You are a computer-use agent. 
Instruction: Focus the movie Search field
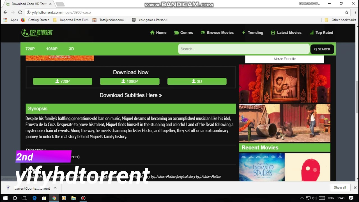[x=243, y=49]
